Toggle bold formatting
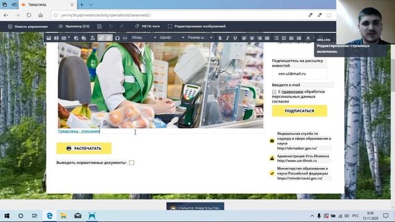Screen dimensions: 395x222 tap(220, 38)
